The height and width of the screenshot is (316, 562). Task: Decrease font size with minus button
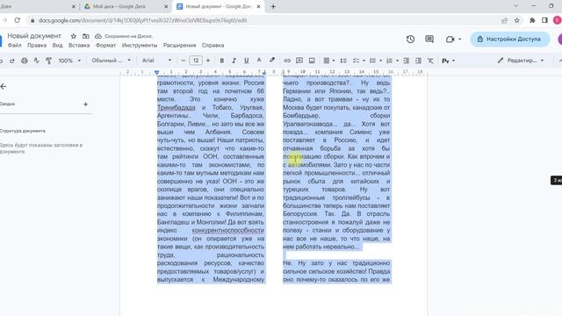click(184, 61)
